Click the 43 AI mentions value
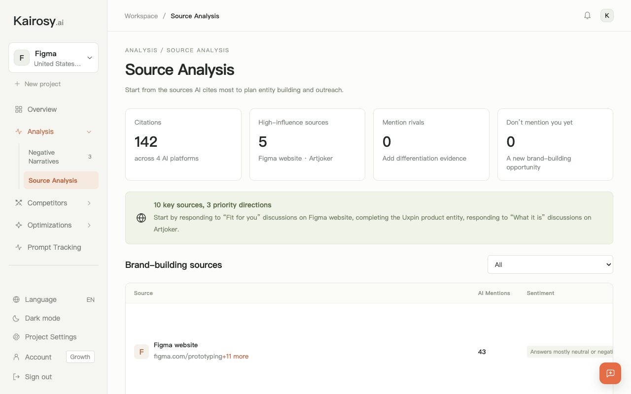The height and width of the screenshot is (394, 631). pyautogui.click(x=482, y=352)
